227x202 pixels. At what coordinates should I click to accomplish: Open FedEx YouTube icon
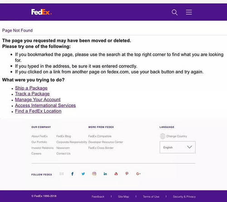[x=116, y=174]
